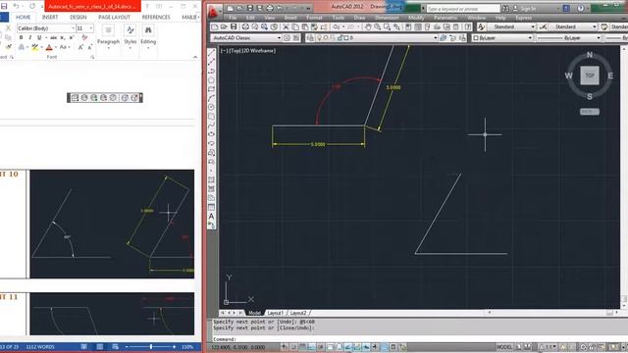Click Sign In in AutoCAD title bar
Screen dimensions: 628x353
[x=528, y=9]
